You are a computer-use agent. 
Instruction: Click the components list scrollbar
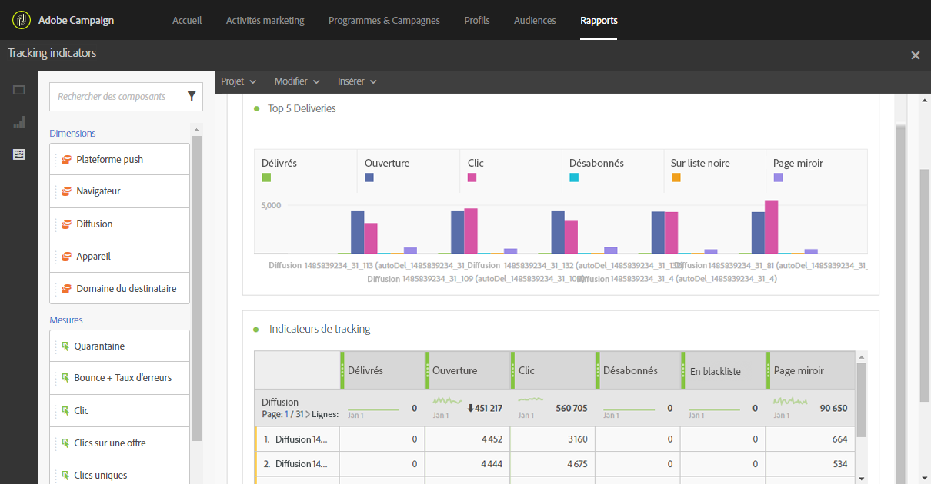[x=196, y=288]
